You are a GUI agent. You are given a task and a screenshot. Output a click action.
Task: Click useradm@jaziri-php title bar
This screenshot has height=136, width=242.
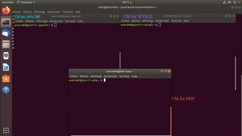[x=120, y=71]
